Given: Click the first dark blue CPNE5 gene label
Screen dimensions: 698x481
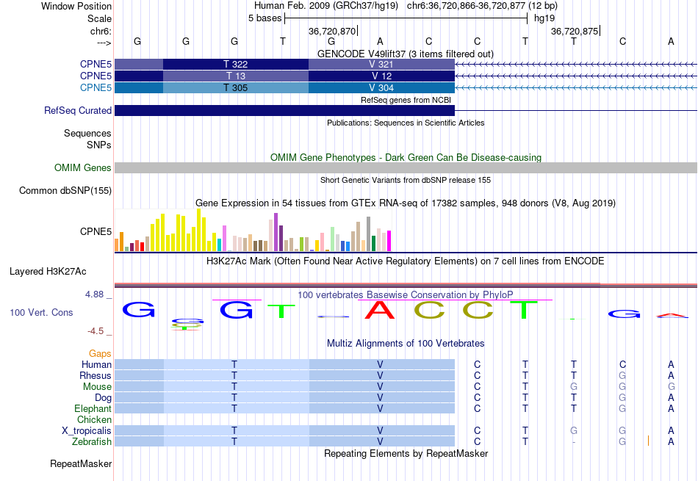Looking at the screenshot, I should [x=96, y=64].
